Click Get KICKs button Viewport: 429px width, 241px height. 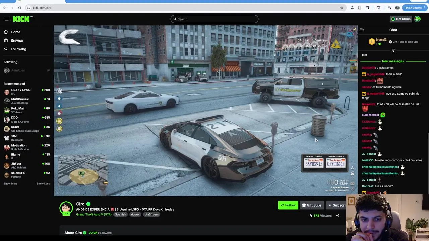(401, 19)
